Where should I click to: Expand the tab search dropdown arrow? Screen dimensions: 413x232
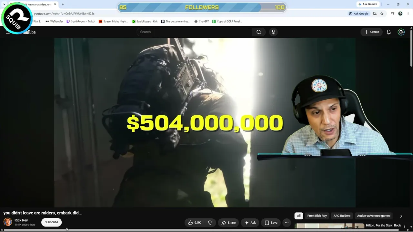pyautogui.click(x=4, y=5)
